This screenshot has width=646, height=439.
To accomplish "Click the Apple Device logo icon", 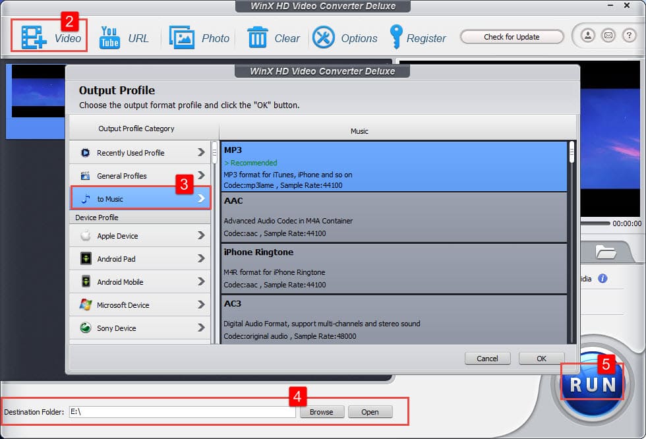I will click(x=86, y=235).
